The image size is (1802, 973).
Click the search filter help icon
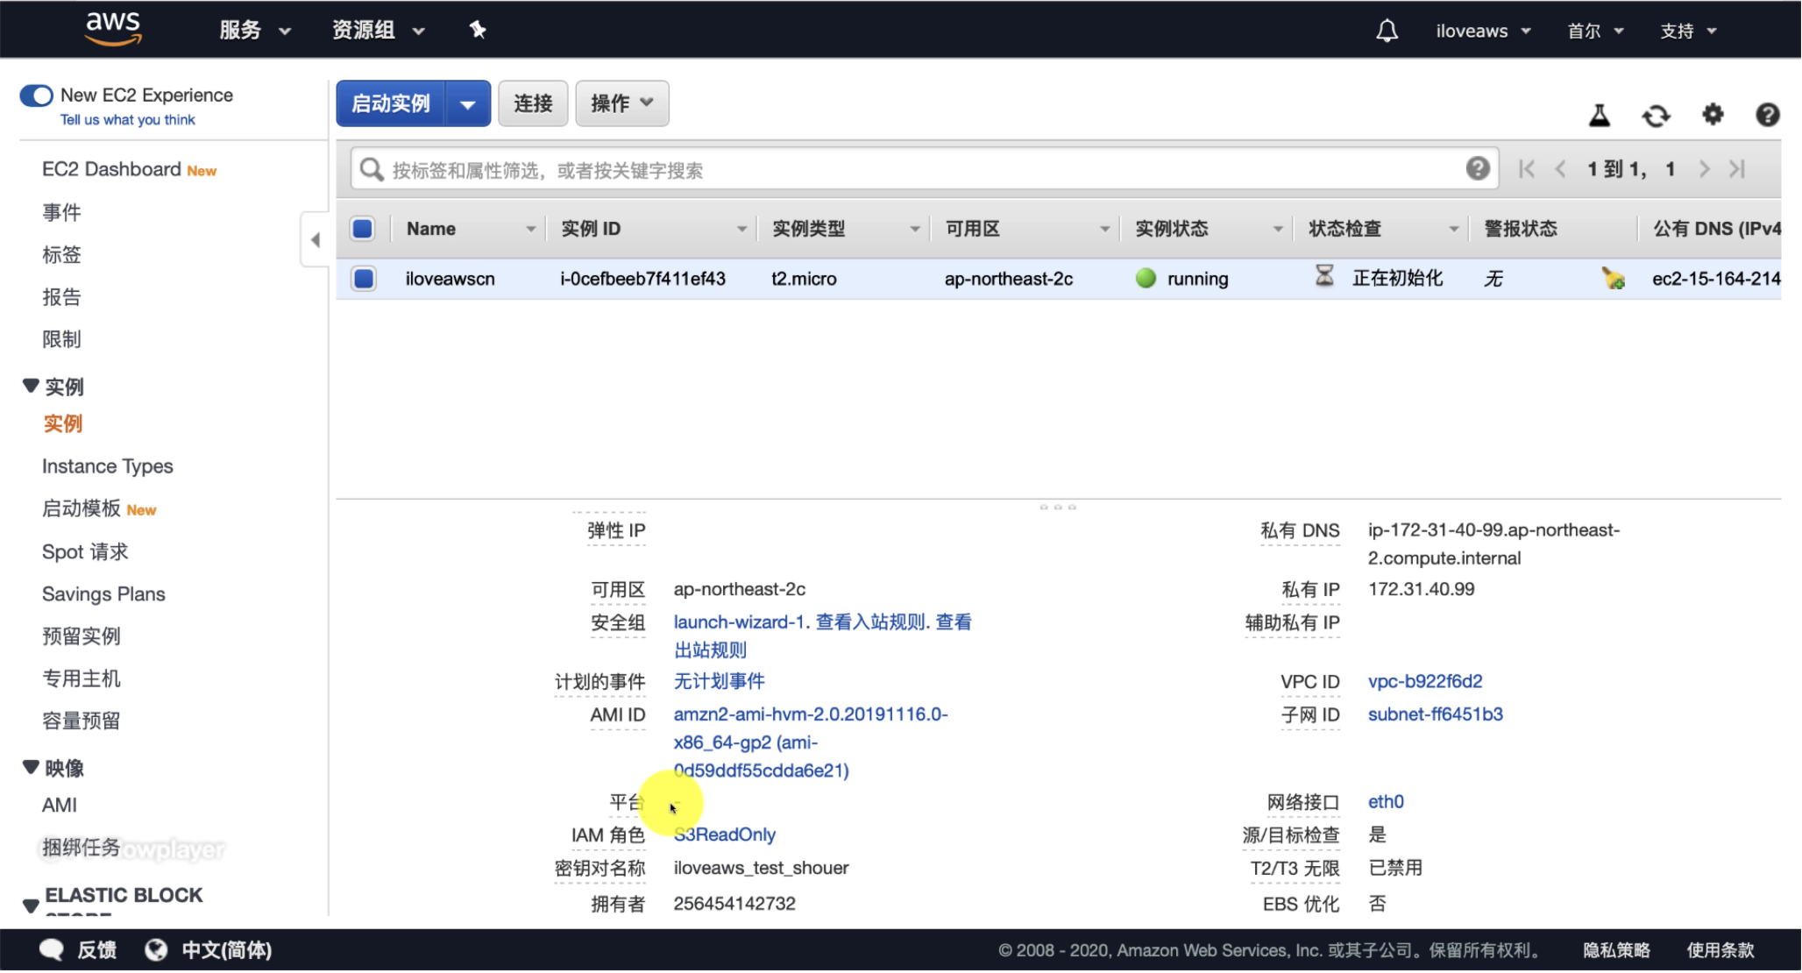pyautogui.click(x=1478, y=168)
